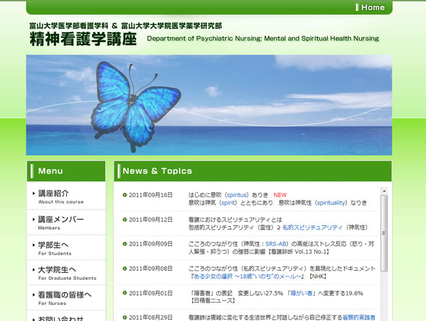Click the date 2011年09月16日
426x321 pixels.
click(151, 195)
